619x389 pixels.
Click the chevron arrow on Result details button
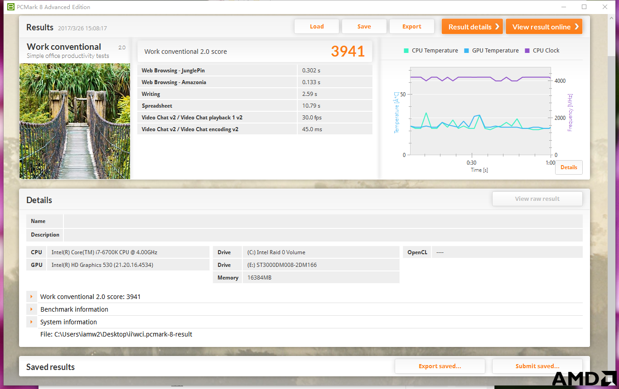pyautogui.click(x=497, y=27)
